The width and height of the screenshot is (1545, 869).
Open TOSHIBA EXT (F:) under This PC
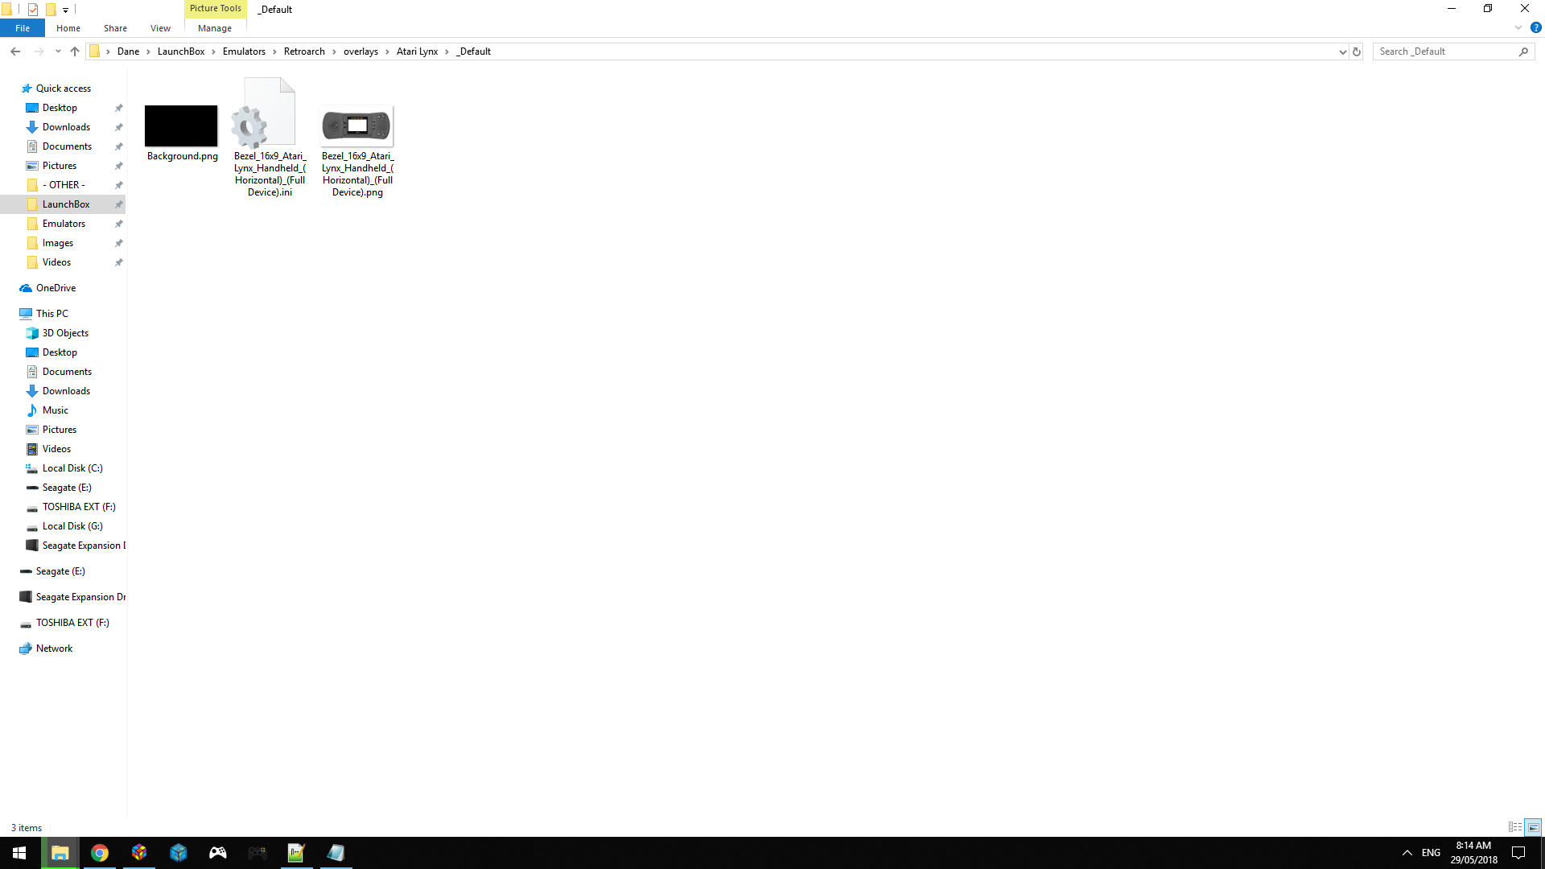pos(79,507)
